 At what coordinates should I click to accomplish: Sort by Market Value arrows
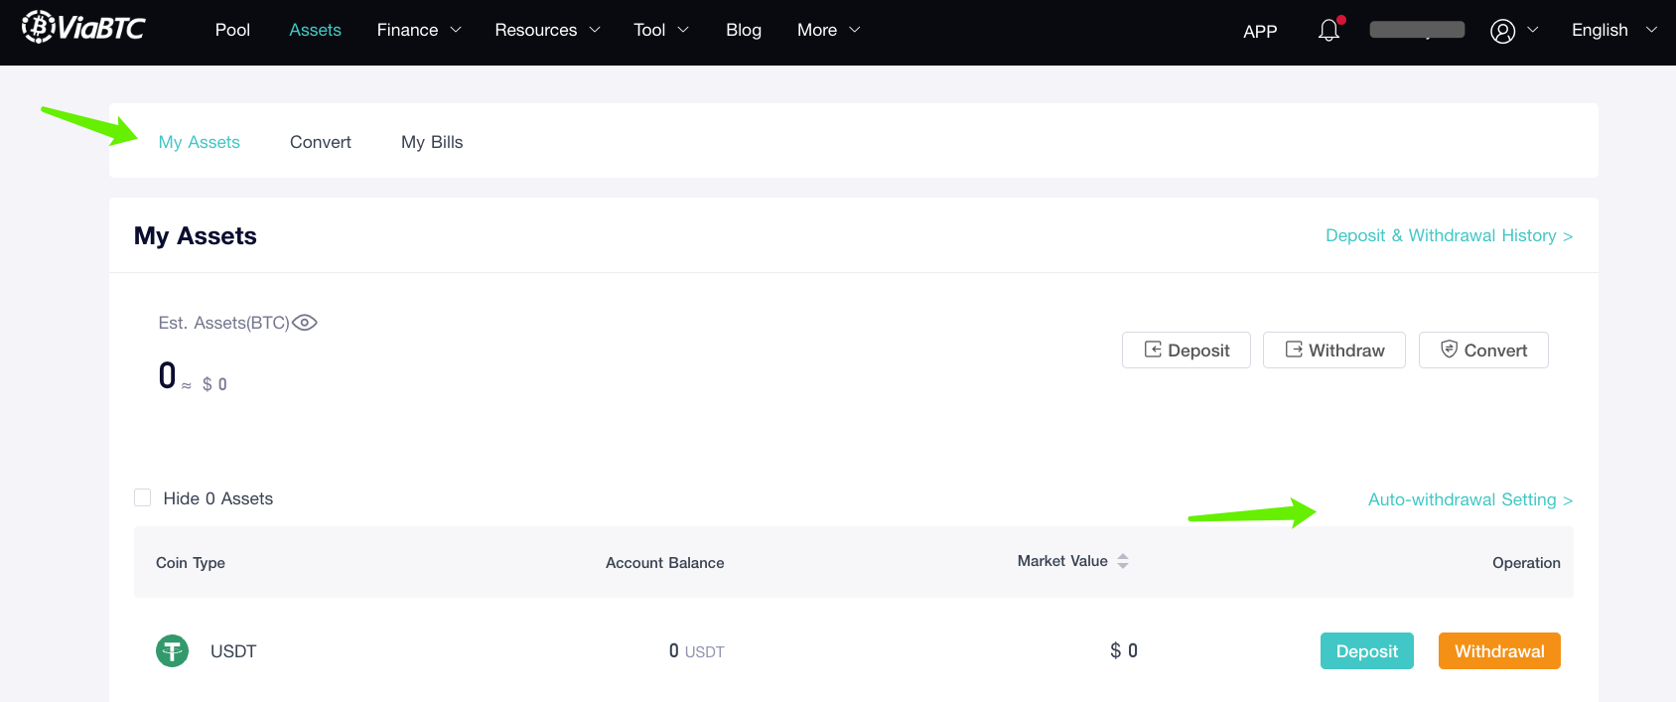1123,561
